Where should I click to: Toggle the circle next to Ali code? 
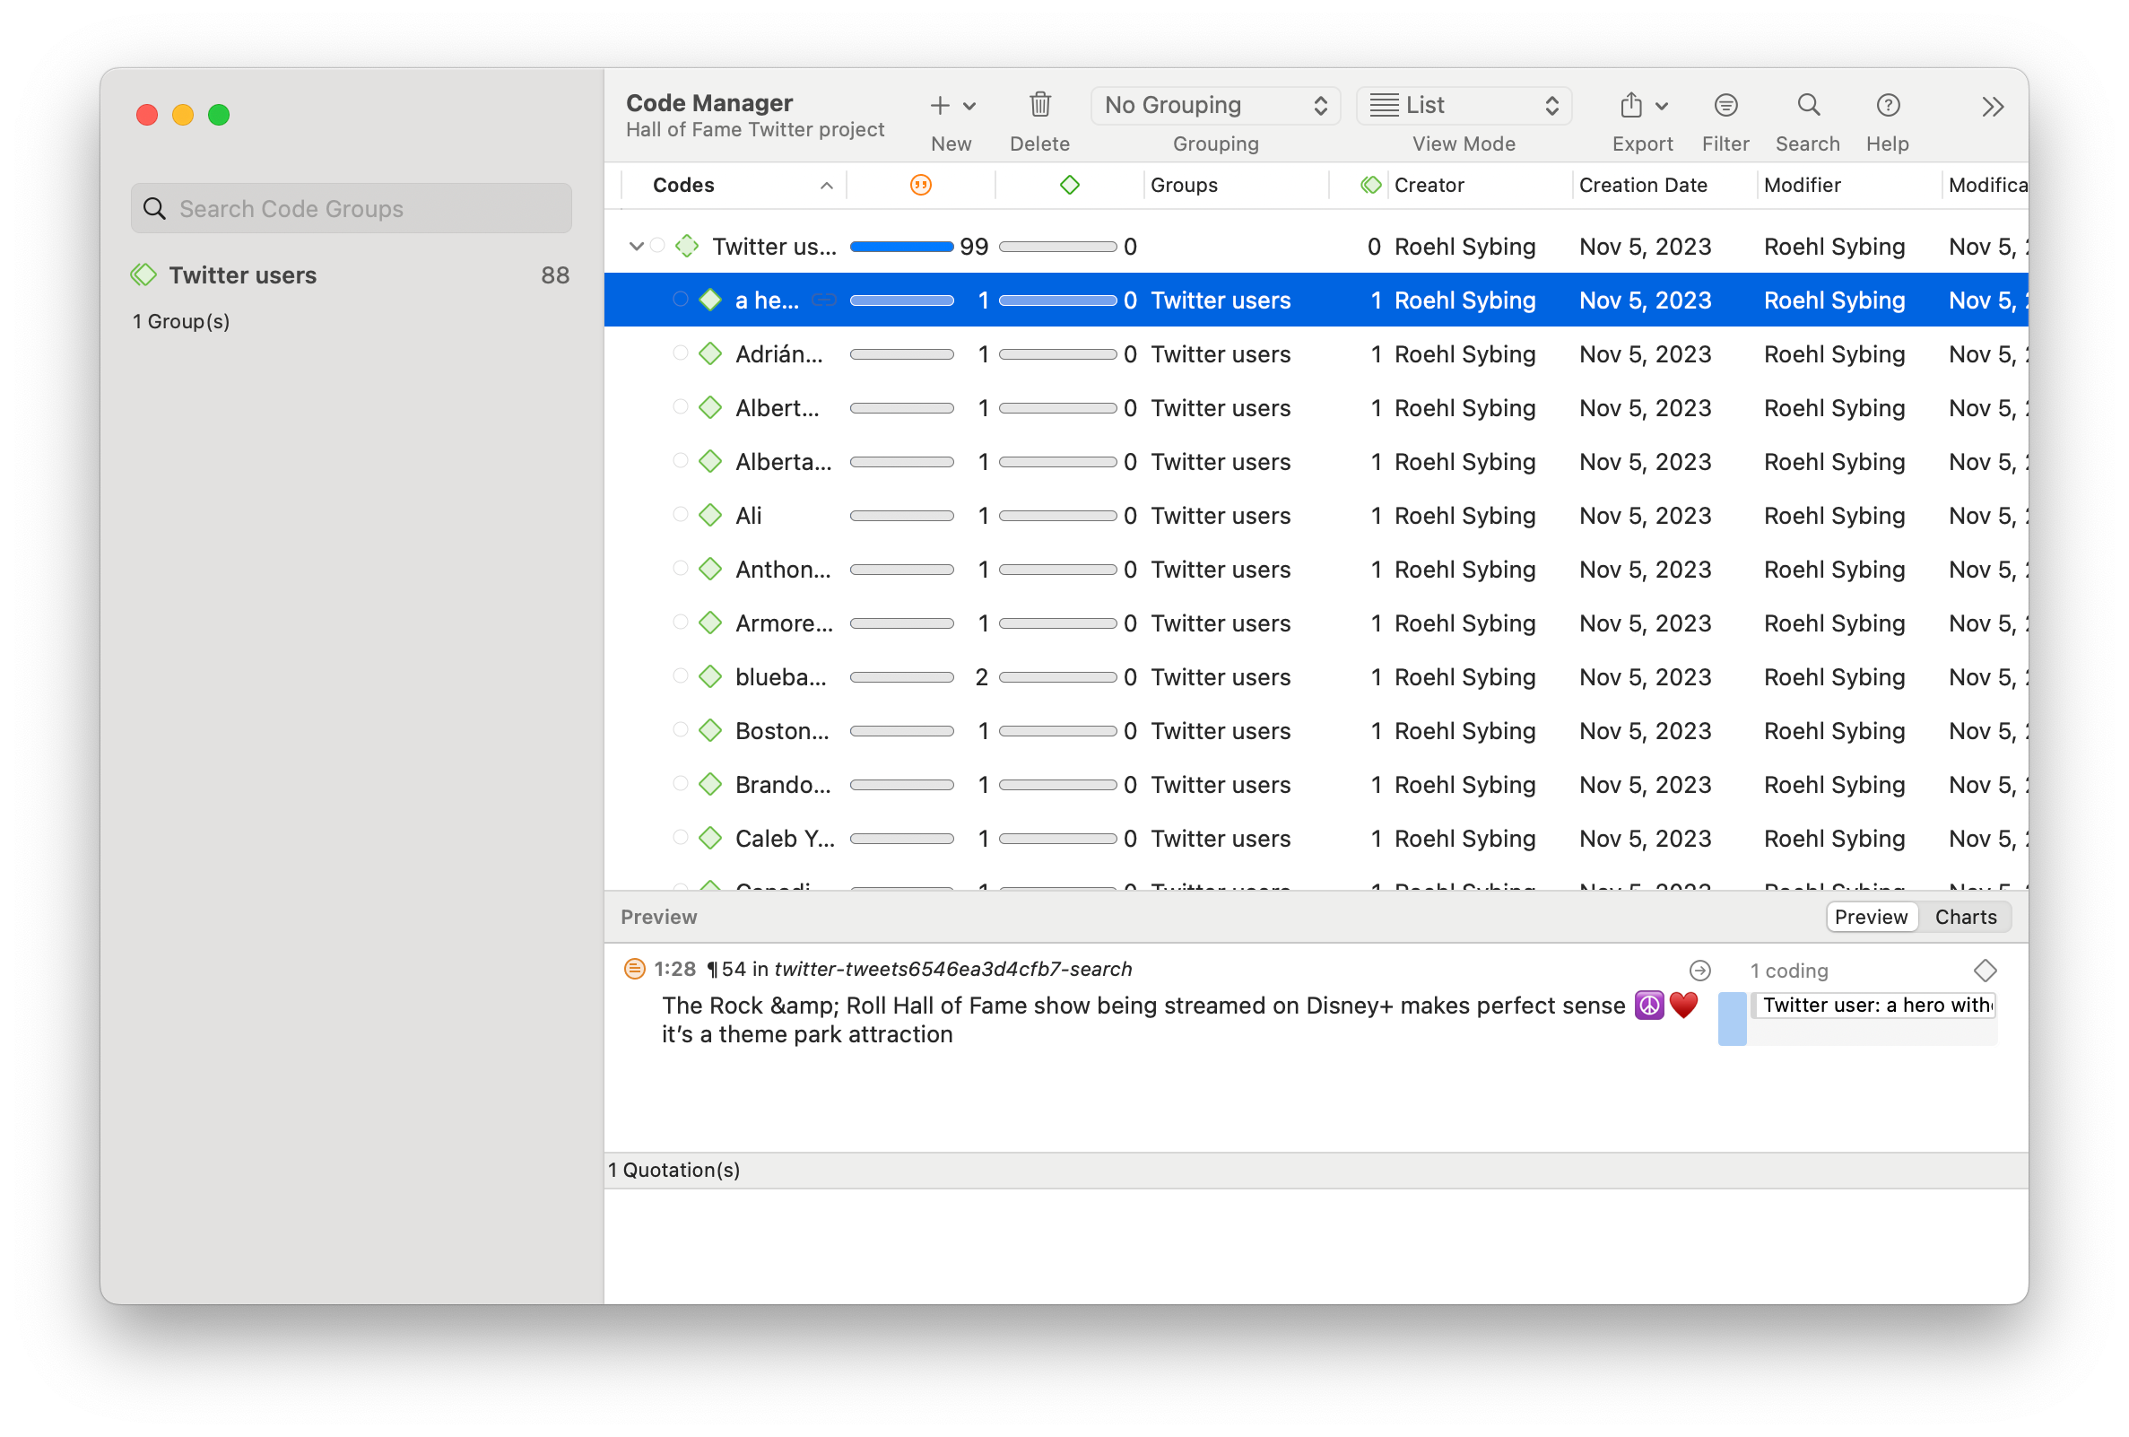(x=680, y=514)
